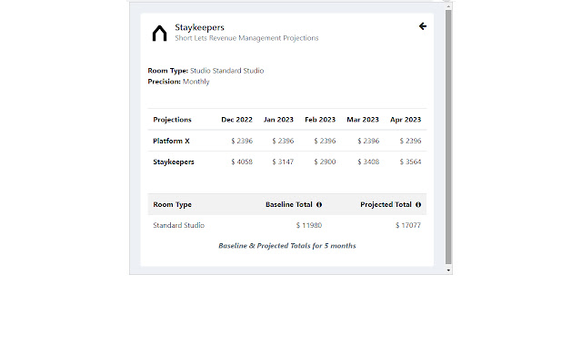Click Staykeepers Dec 2022 value $ 4058
The image size is (582, 363).
pyautogui.click(x=242, y=162)
